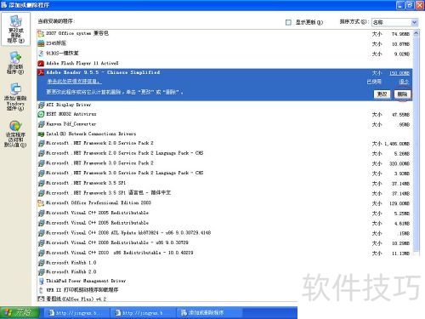Open 添加/删除 Windows 组件 in sidebar

pyautogui.click(x=15, y=97)
